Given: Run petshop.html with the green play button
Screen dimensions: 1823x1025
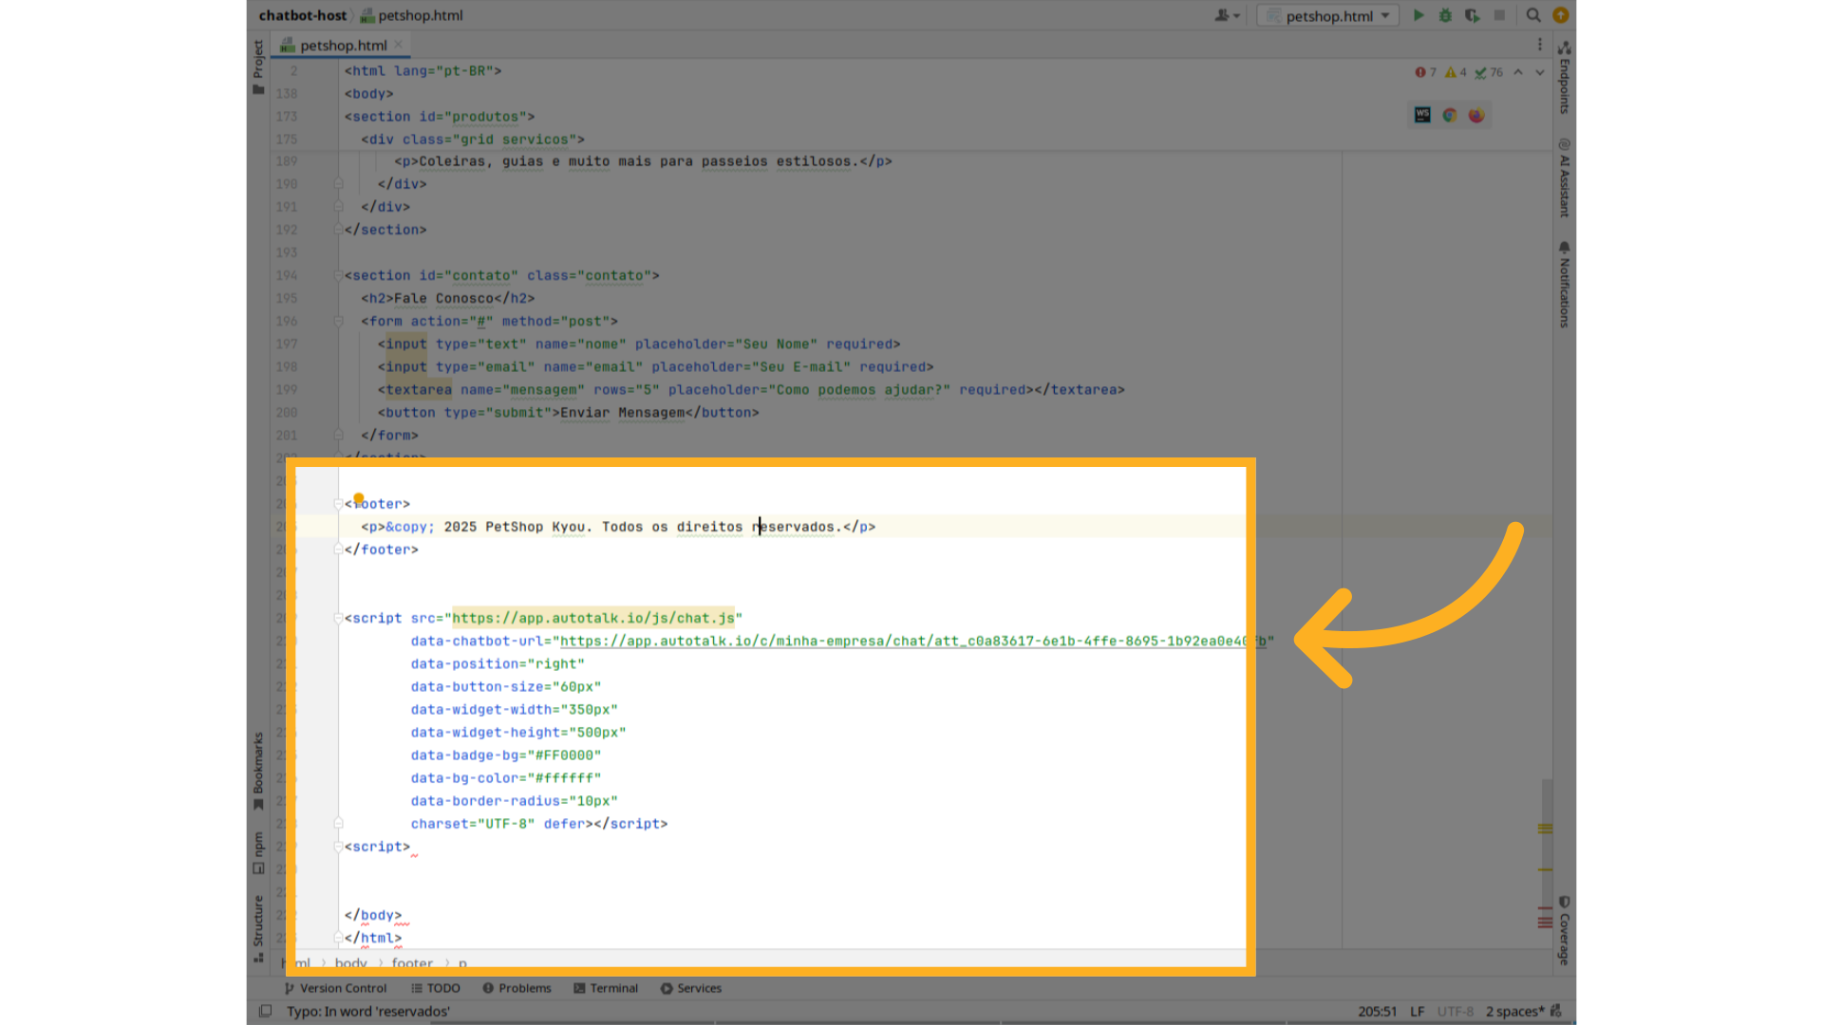Looking at the screenshot, I should pos(1419,15).
